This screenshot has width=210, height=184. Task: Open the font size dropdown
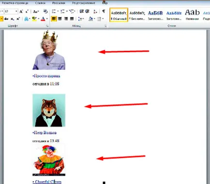pos(16,12)
